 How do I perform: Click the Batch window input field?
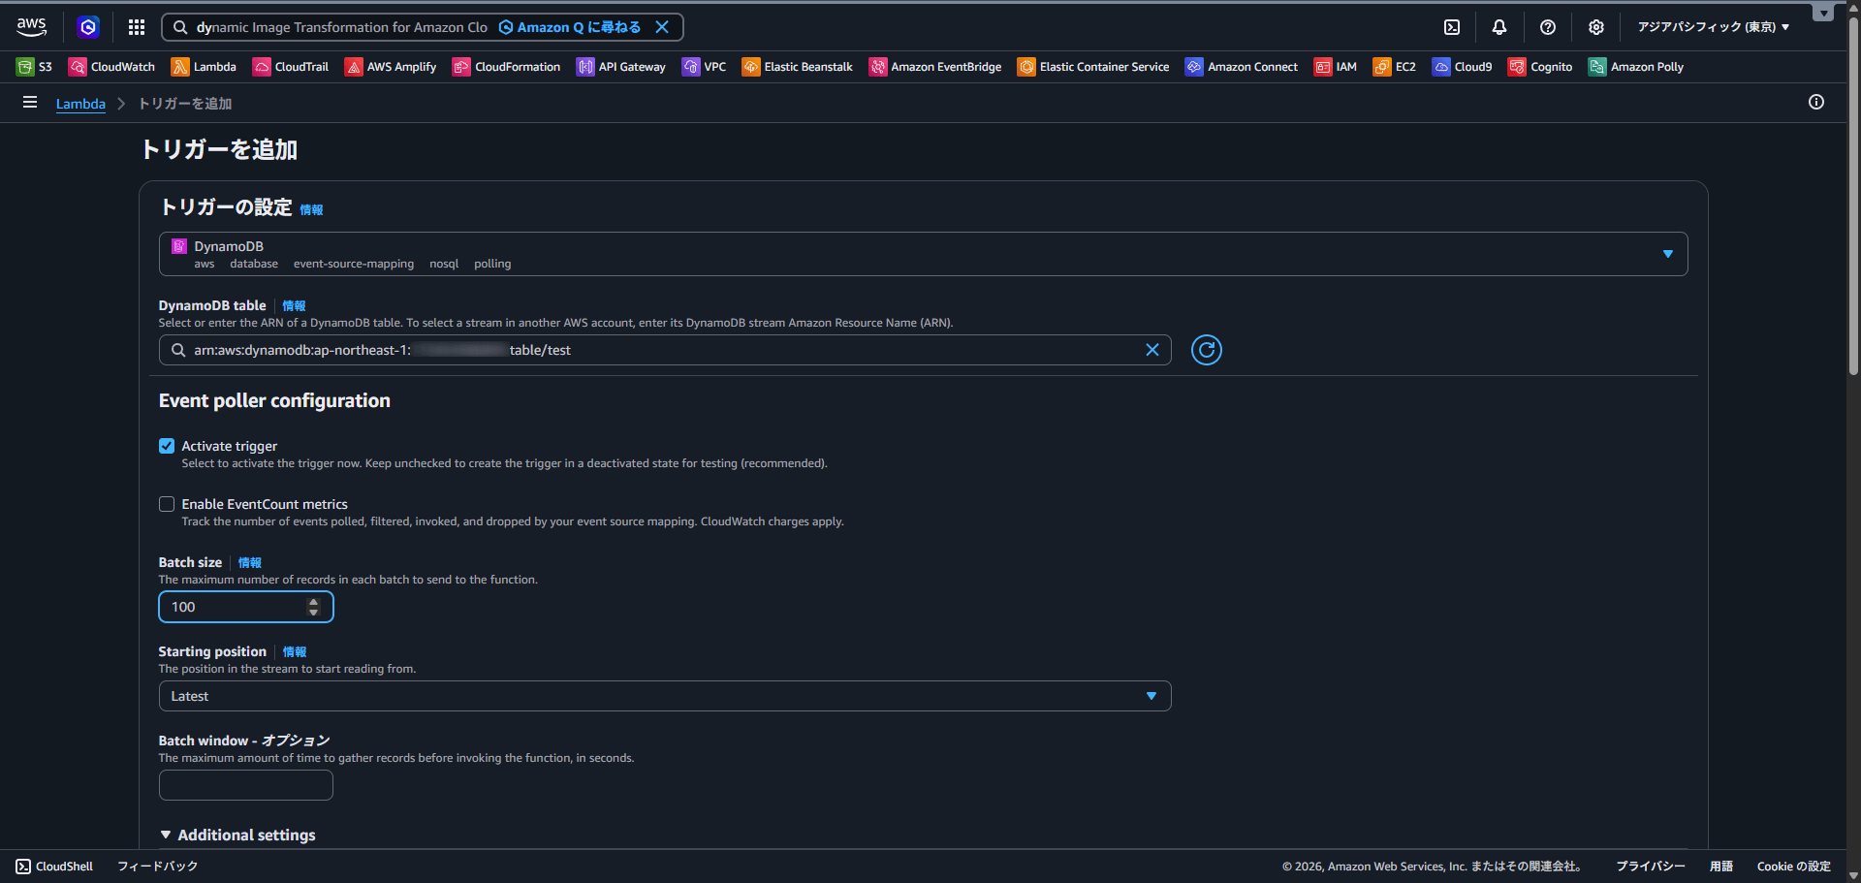pyautogui.click(x=245, y=785)
